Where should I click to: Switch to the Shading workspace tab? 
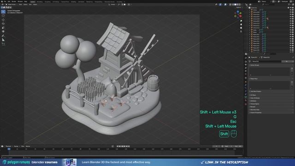(x=74, y=2)
